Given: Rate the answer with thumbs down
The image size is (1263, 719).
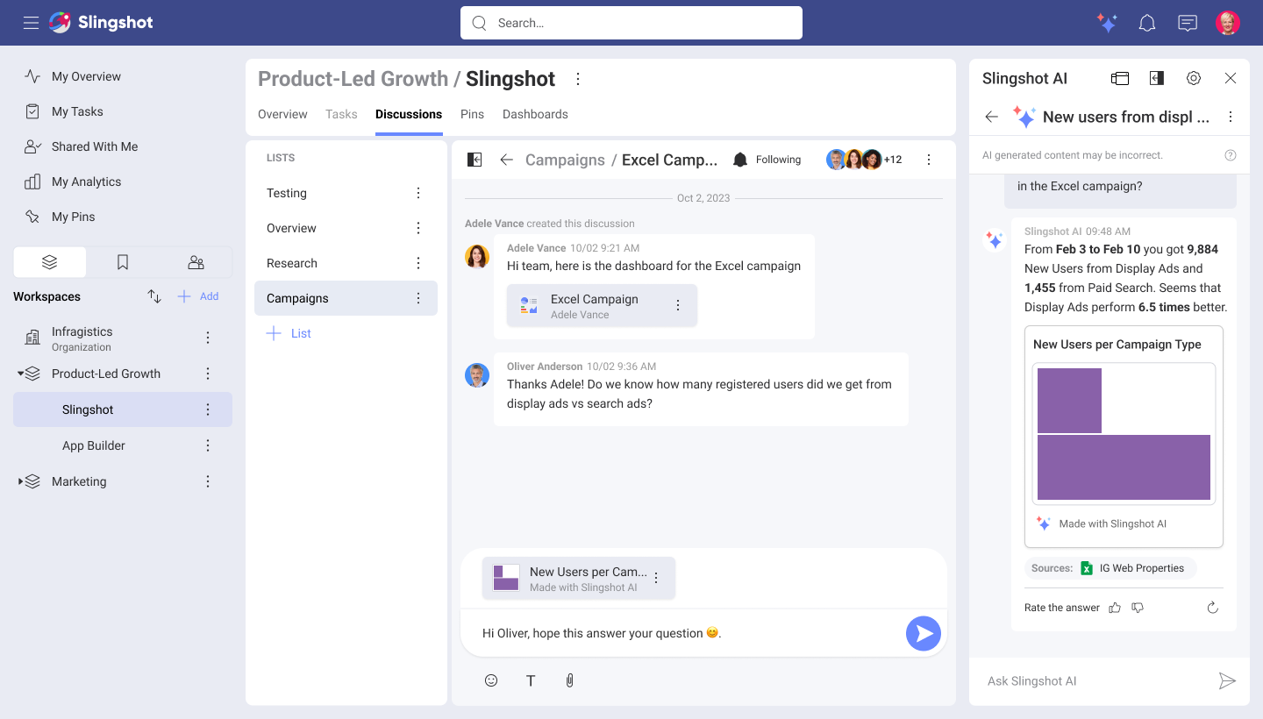Looking at the screenshot, I should (x=1138, y=608).
